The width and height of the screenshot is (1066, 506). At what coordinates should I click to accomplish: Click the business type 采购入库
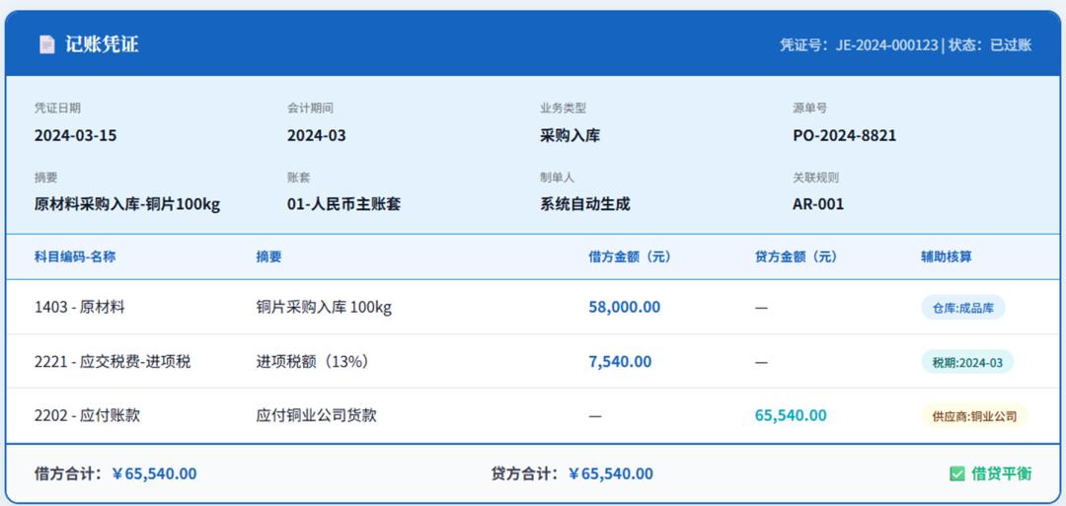(x=570, y=136)
